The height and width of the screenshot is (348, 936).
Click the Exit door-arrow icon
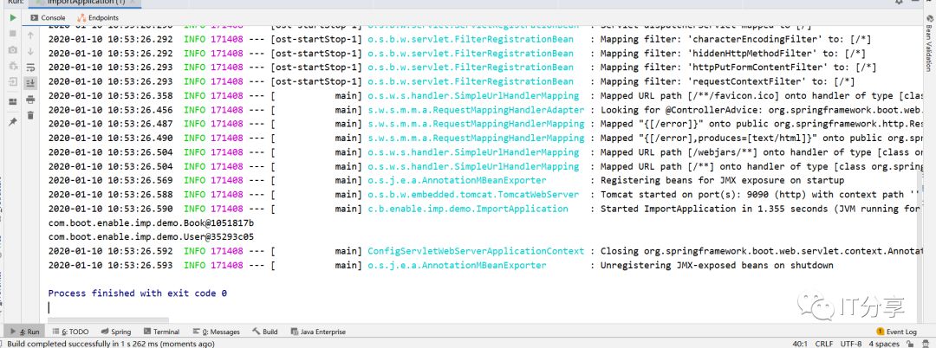tap(12, 82)
